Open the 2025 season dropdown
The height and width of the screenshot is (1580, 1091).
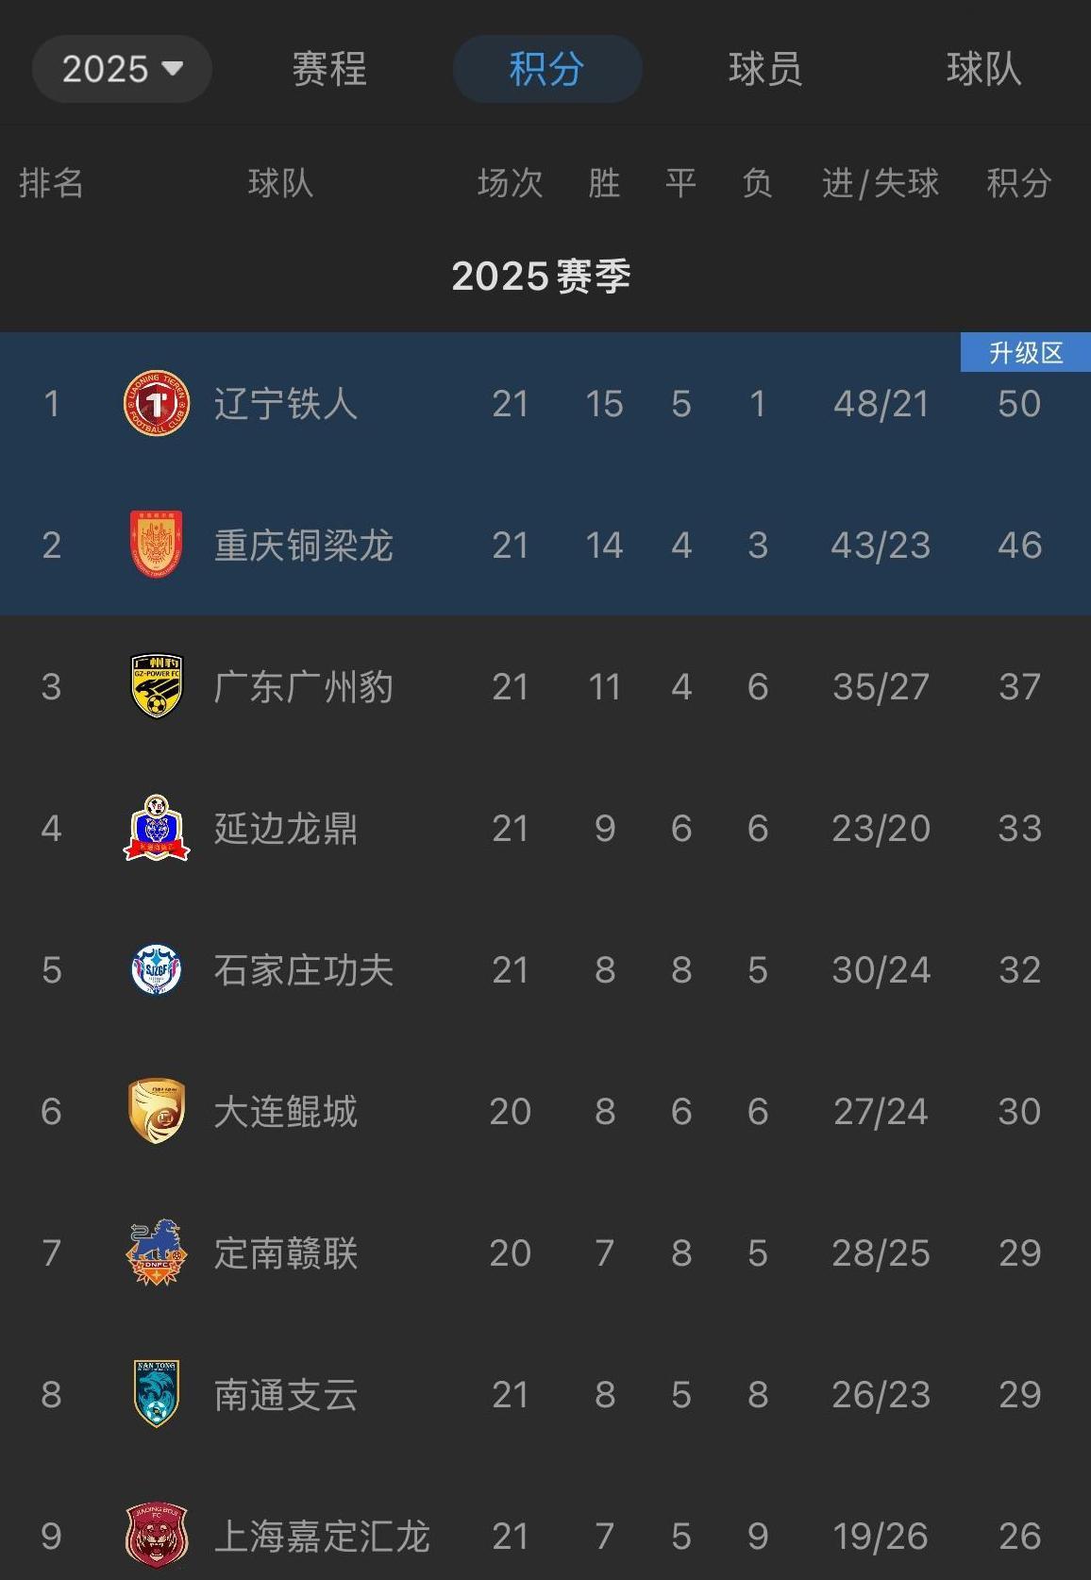click(x=122, y=69)
